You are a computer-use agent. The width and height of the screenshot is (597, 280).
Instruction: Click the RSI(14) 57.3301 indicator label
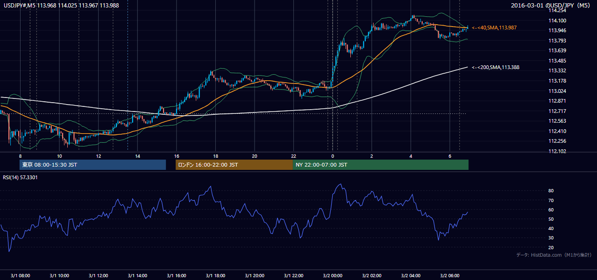21,177
